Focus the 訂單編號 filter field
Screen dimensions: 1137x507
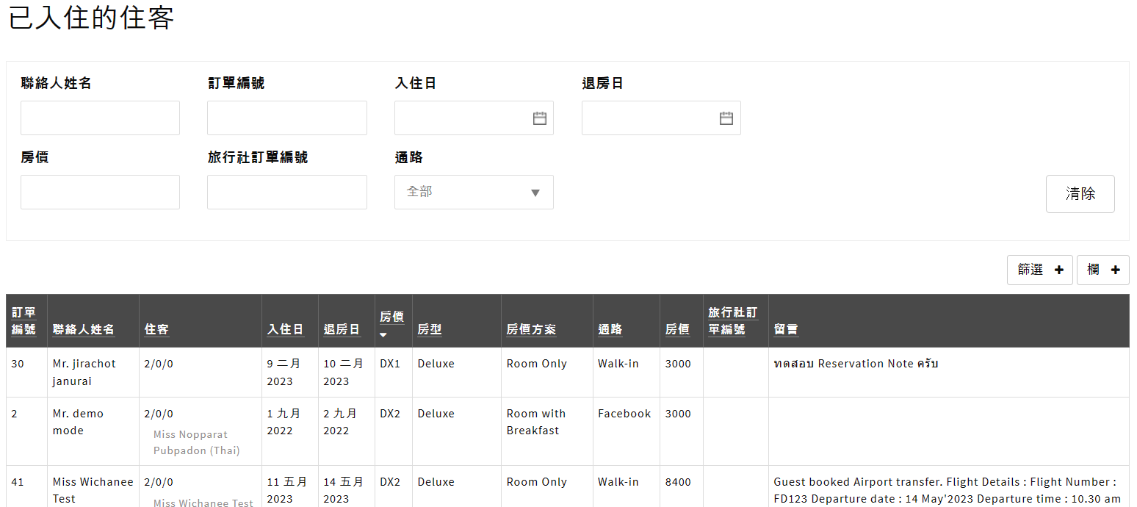(x=286, y=118)
